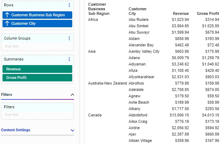The height and width of the screenshot is (144, 222).
Task: Click the Customer City column header
Action: tap(137, 11)
